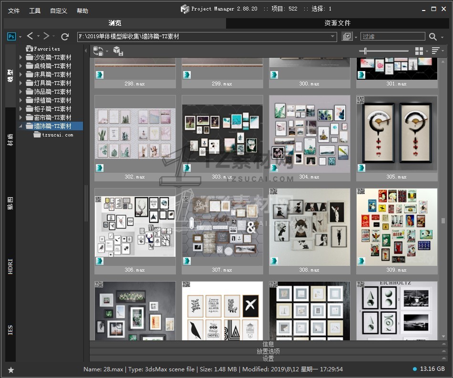Select the tzsucai.com subfolder
The height and width of the screenshot is (378, 453).
[57, 135]
